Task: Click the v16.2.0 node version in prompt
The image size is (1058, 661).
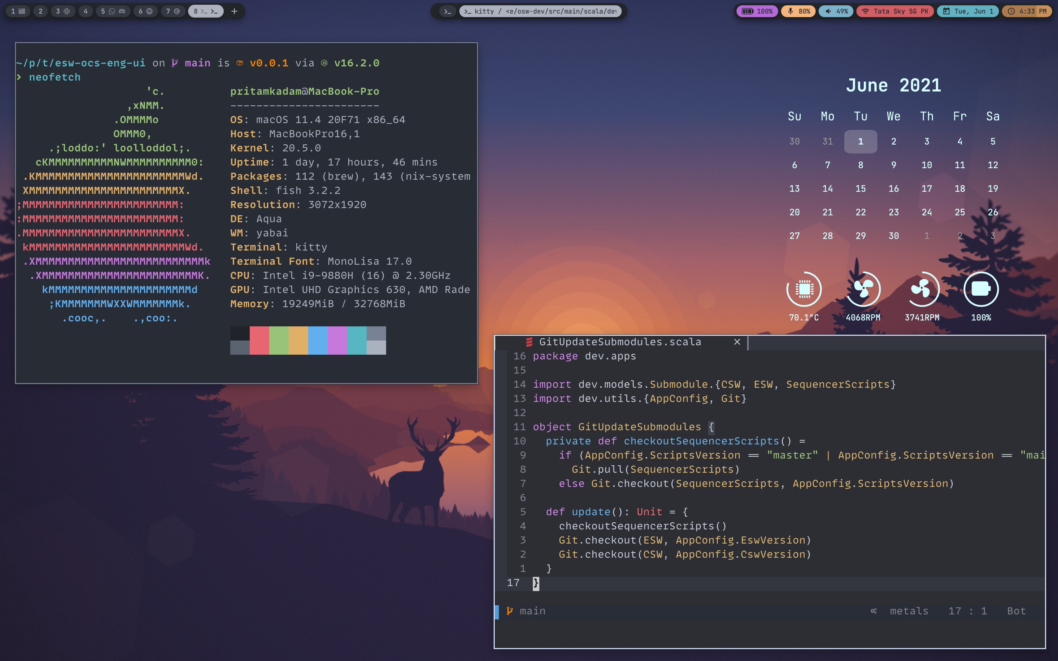Action: (x=357, y=63)
